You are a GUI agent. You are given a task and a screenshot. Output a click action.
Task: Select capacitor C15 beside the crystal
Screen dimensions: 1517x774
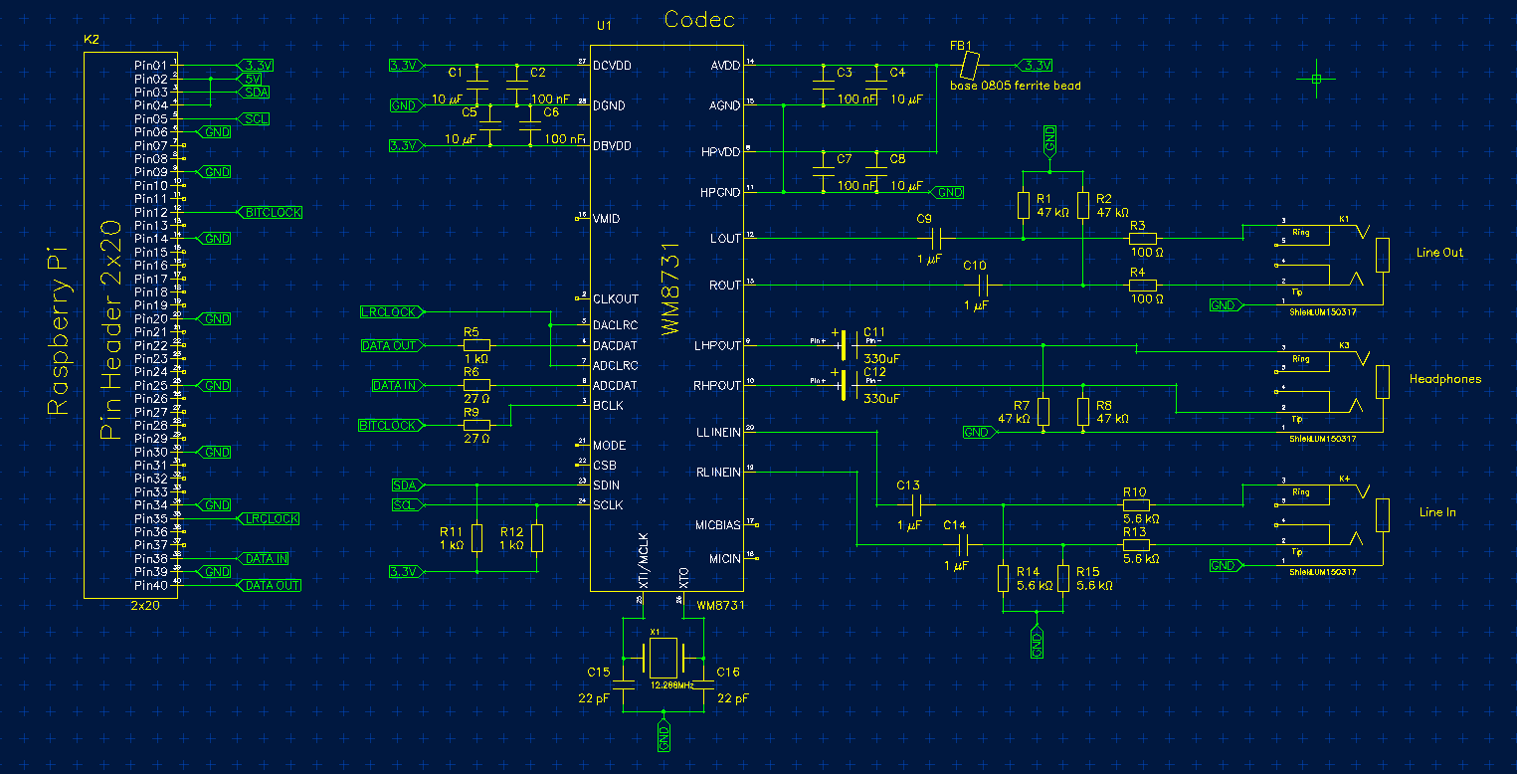pos(624,685)
